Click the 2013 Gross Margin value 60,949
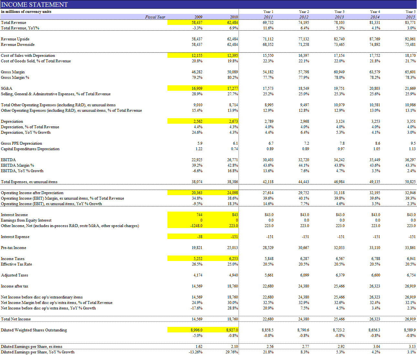This screenshot has height=355, width=417. point(339,72)
